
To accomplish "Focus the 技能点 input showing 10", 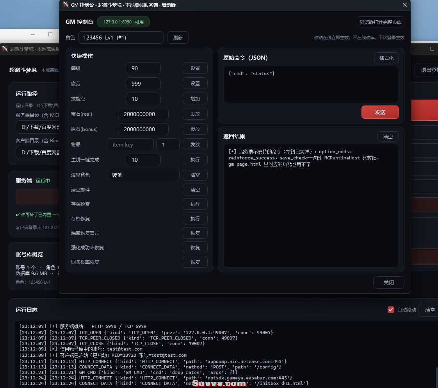I will coord(143,99).
